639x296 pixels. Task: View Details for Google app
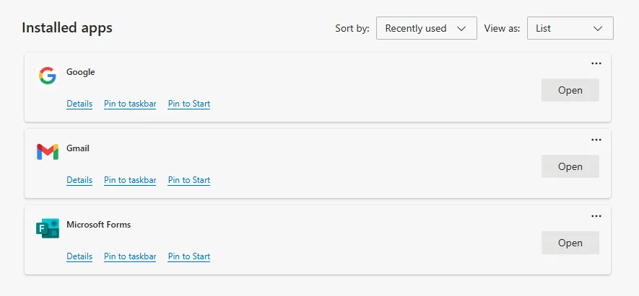(79, 104)
